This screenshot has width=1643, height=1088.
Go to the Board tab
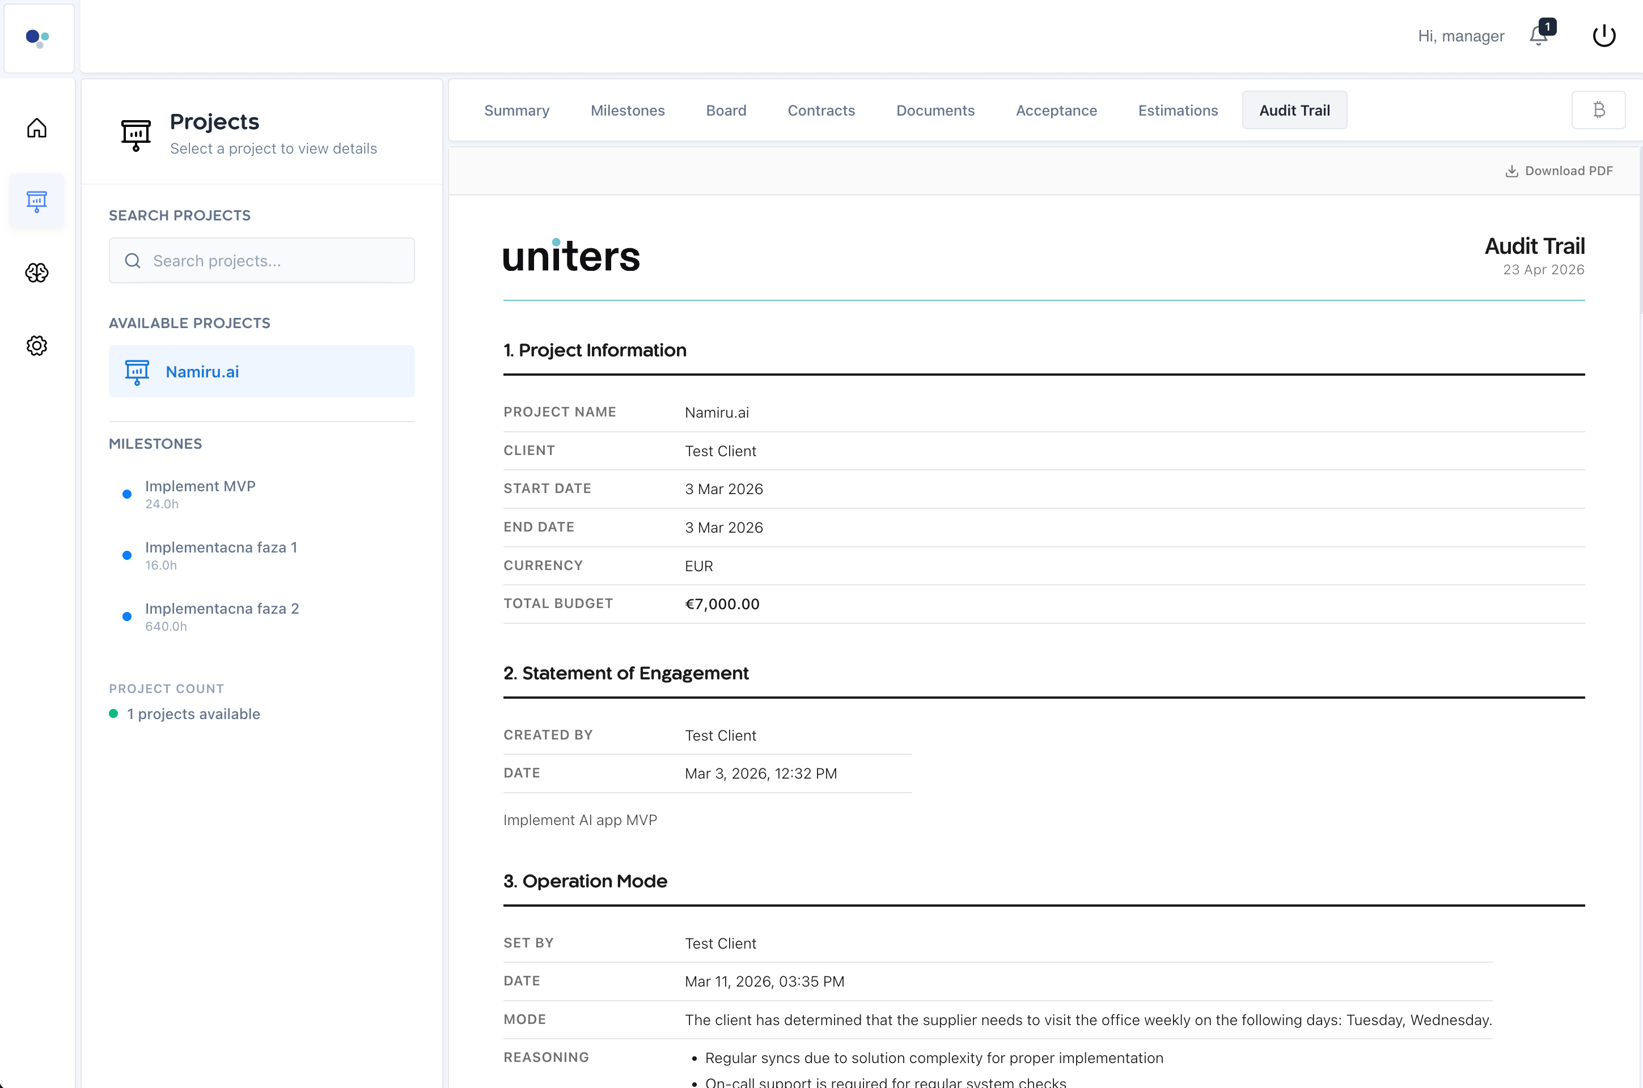[x=726, y=110]
